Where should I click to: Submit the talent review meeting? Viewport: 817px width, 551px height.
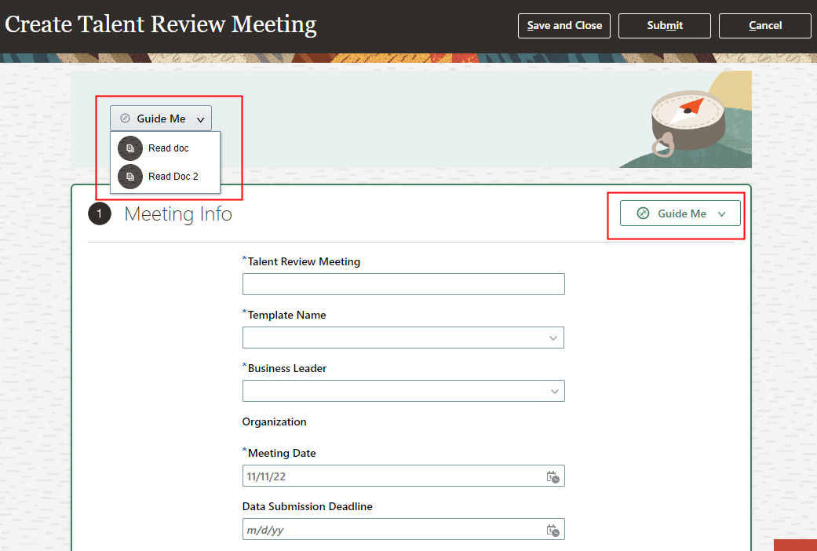click(x=664, y=26)
